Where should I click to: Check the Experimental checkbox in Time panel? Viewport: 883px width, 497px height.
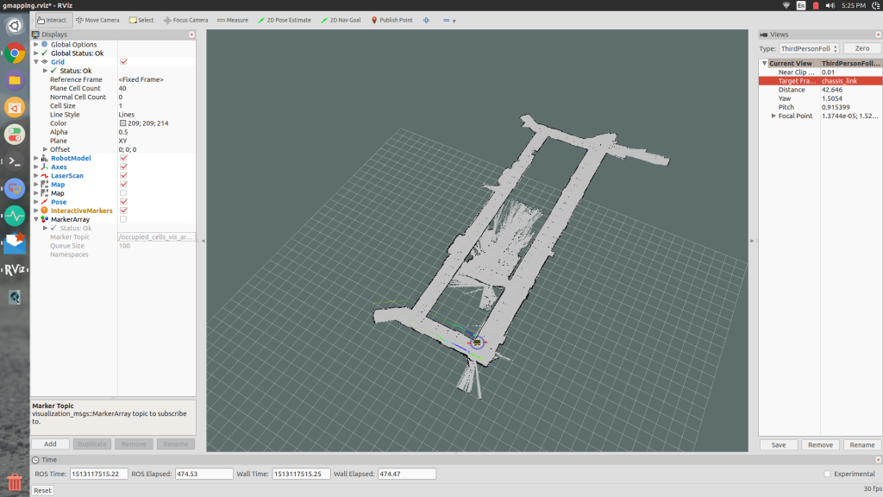click(827, 474)
